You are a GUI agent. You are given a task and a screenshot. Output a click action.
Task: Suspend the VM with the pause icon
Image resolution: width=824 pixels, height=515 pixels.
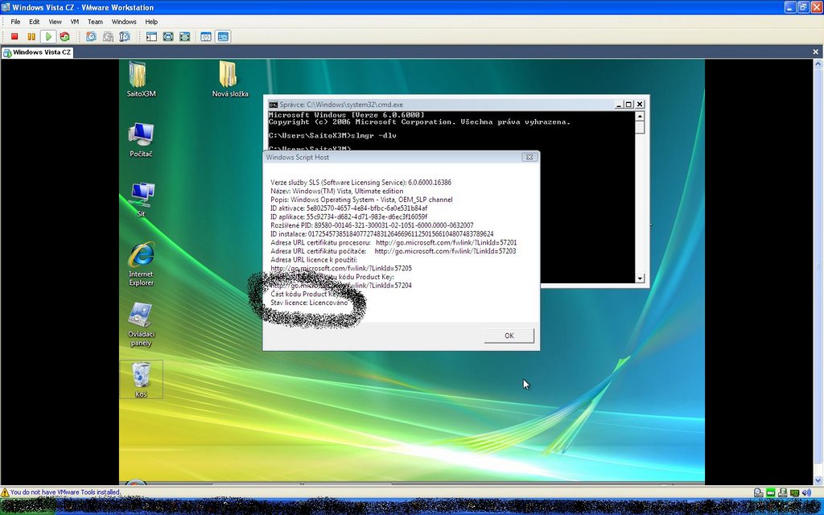pos(31,36)
